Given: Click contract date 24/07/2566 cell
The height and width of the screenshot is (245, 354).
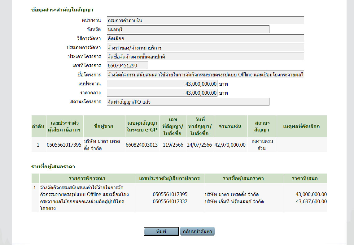Looking at the screenshot, I should [x=199, y=145].
